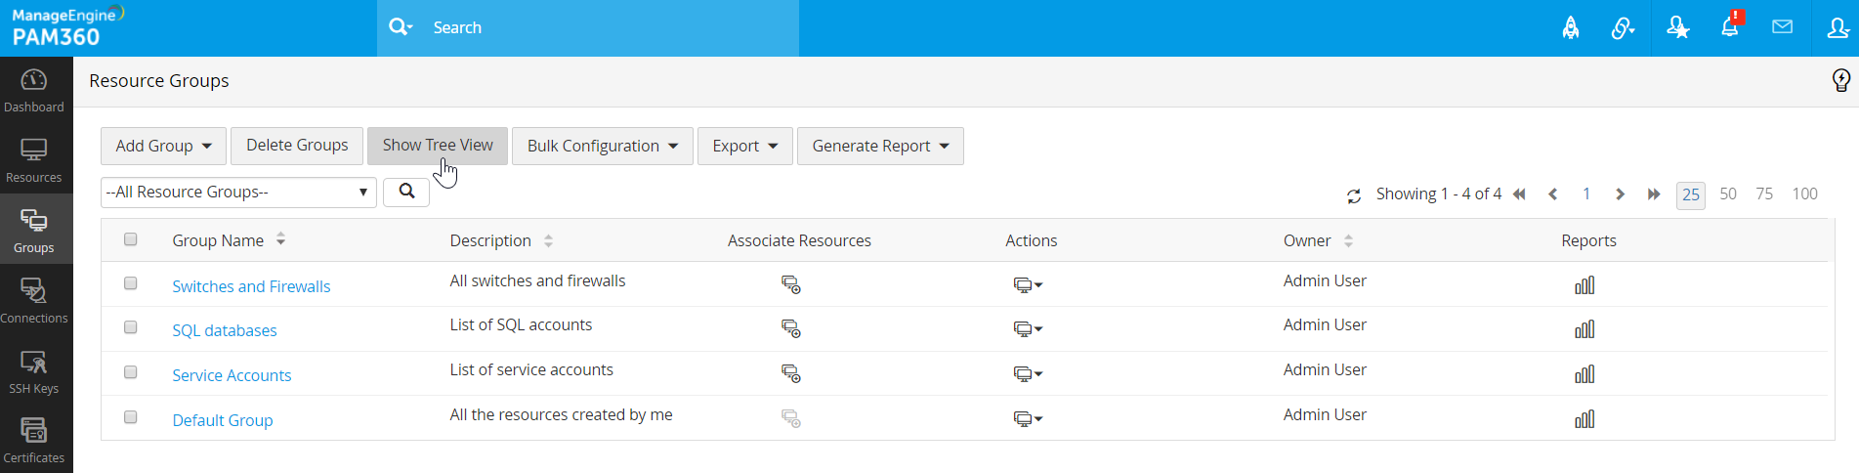1859x473 pixels.
Task: Tick the checkbox for Switches and Firewalls
Action: 131,283
